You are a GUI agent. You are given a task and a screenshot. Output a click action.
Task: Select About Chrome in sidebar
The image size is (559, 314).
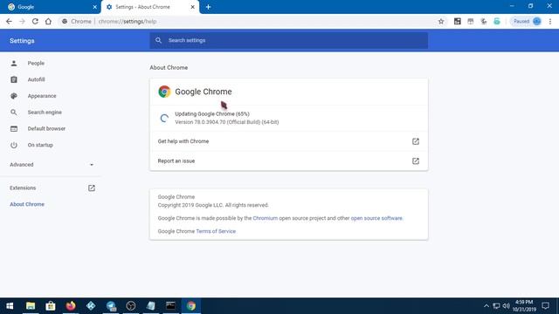click(x=27, y=204)
